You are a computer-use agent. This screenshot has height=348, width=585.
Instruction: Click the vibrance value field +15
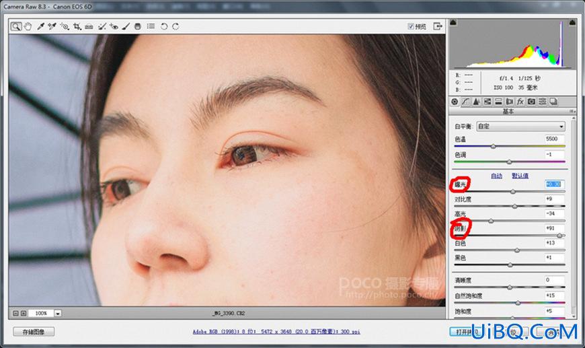point(555,295)
